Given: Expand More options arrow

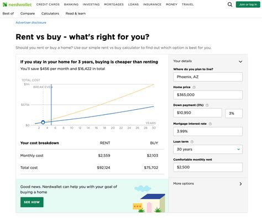Looking at the screenshot, I should click(240, 184).
